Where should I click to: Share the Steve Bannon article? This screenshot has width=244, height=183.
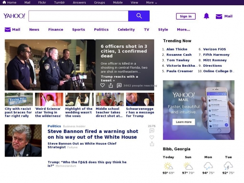tap(152, 144)
